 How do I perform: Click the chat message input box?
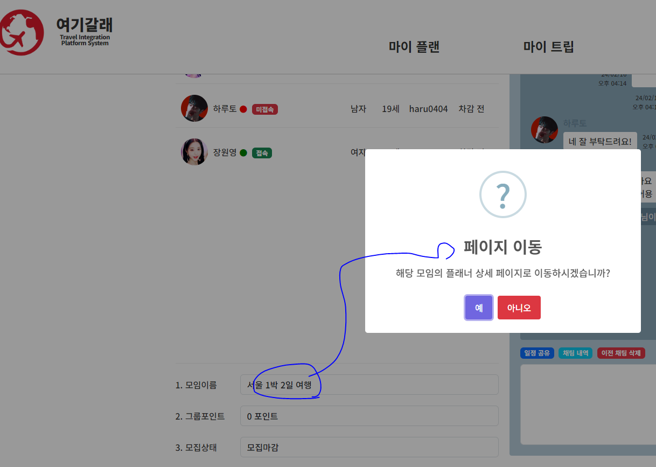pos(588,405)
